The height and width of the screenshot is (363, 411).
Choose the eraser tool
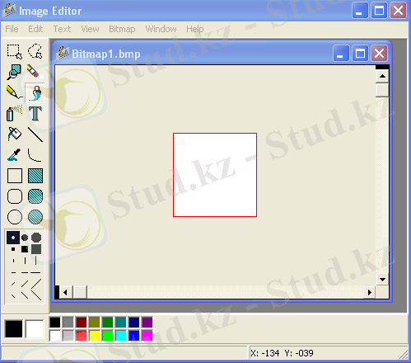point(35,72)
